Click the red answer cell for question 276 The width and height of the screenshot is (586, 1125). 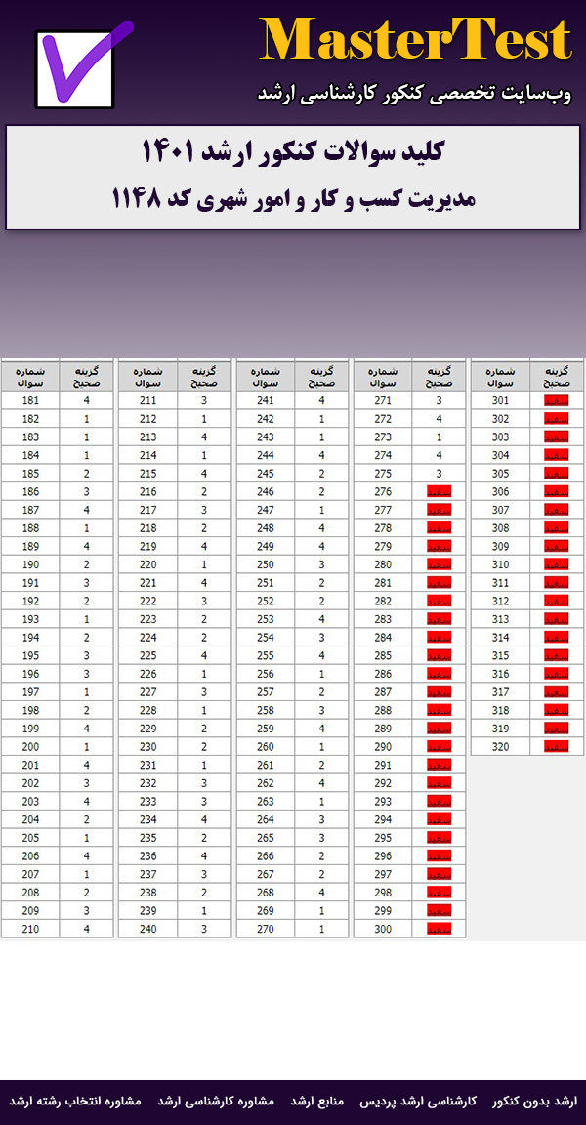point(439,492)
